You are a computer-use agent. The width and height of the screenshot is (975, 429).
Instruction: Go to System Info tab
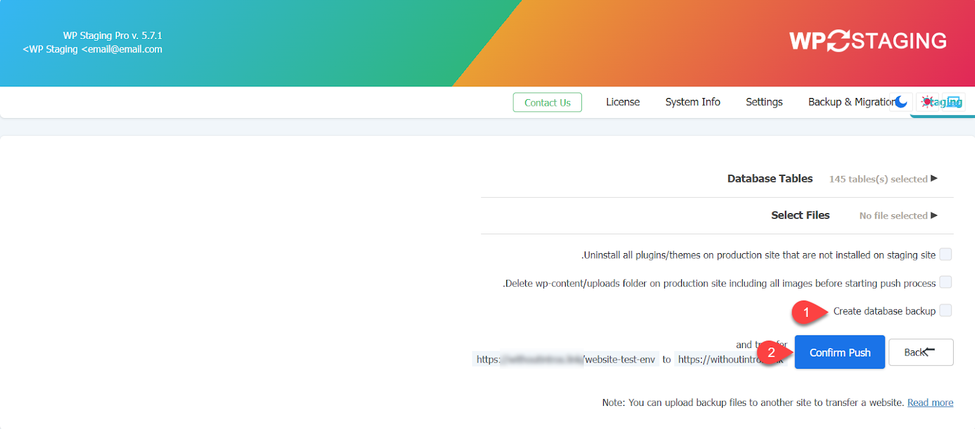pyautogui.click(x=692, y=102)
